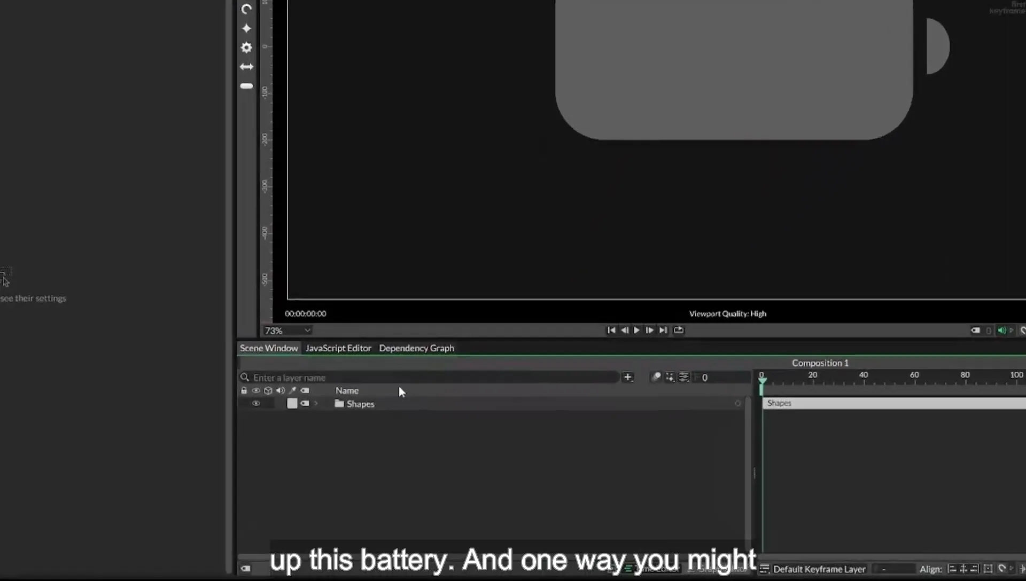Select the Shapes clip bar in the timeline
This screenshot has width=1026, height=581.
(895, 403)
